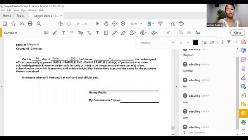Switch to the Tools tab
The width and height of the screenshot is (248, 140).
click(x=20, y=16)
